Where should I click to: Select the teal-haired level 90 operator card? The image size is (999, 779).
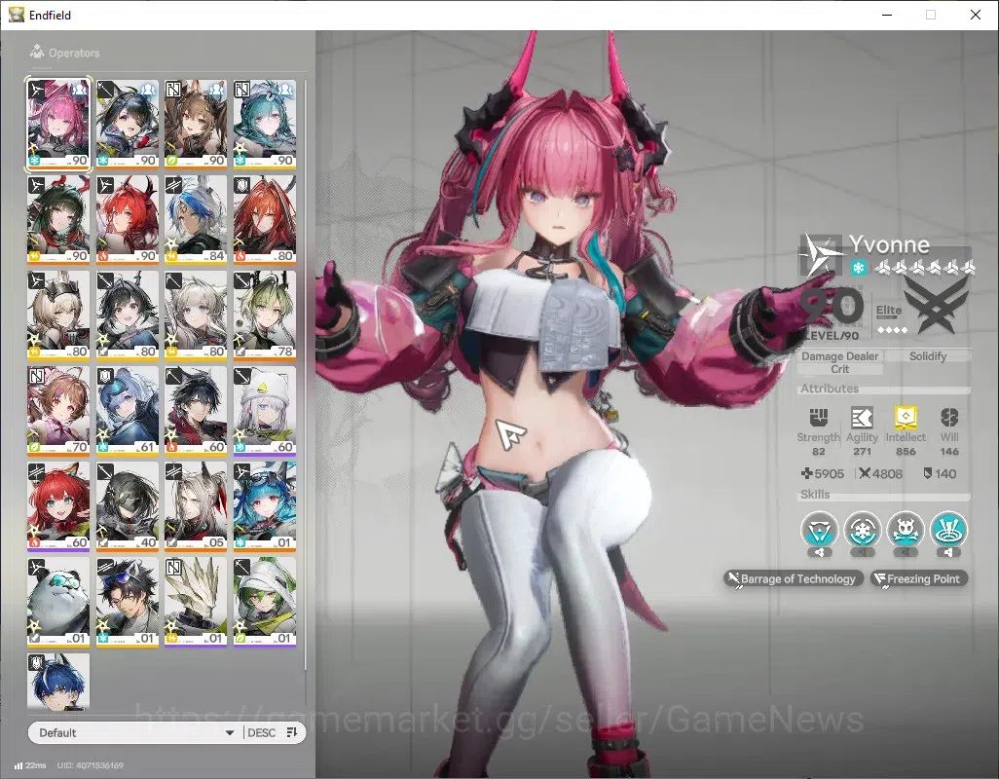(265, 124)
